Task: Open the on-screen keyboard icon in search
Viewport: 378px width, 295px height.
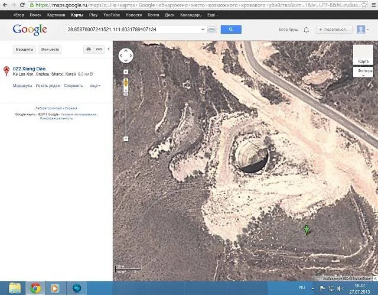Action: (211, 30)
